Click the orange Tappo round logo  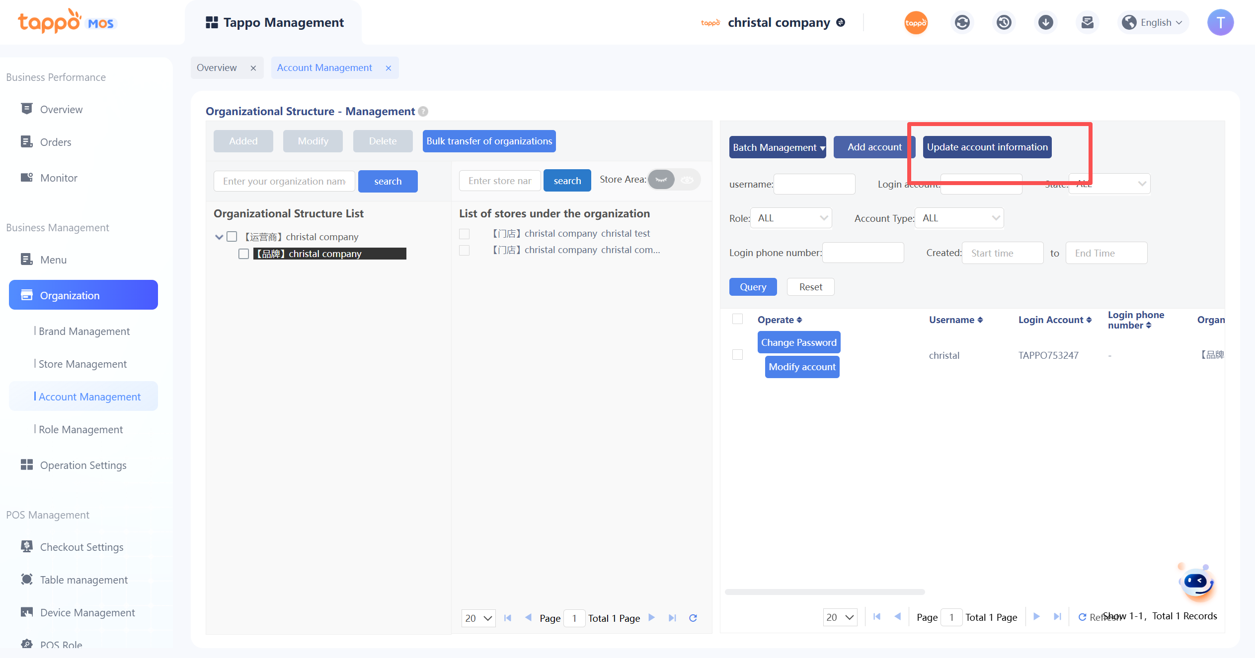(x=916, y=22)
